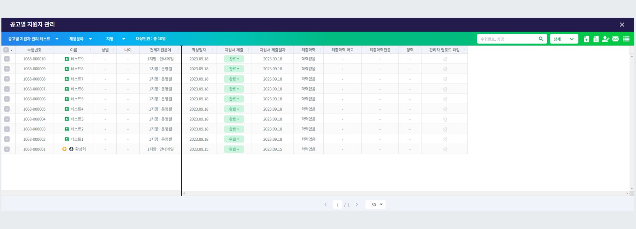This screenshot has height=229, width=636.
Task: Click the green profile icon beside 테스트3
Action: pyautogui.click(x=67, y=119)
